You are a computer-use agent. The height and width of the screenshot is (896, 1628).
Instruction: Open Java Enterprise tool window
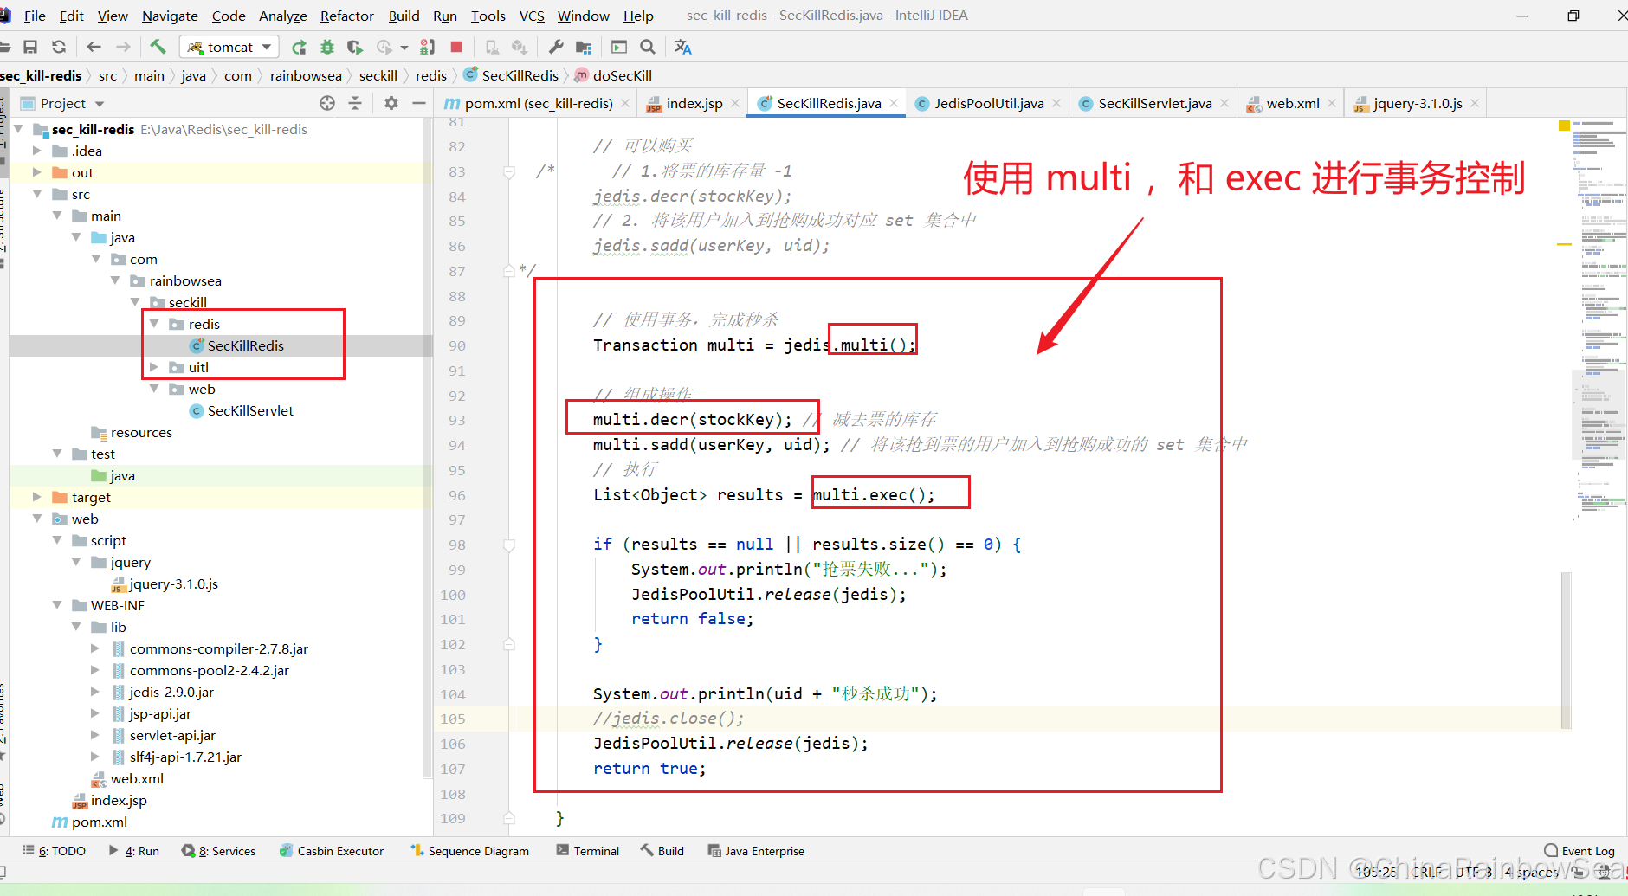[756, 851]
